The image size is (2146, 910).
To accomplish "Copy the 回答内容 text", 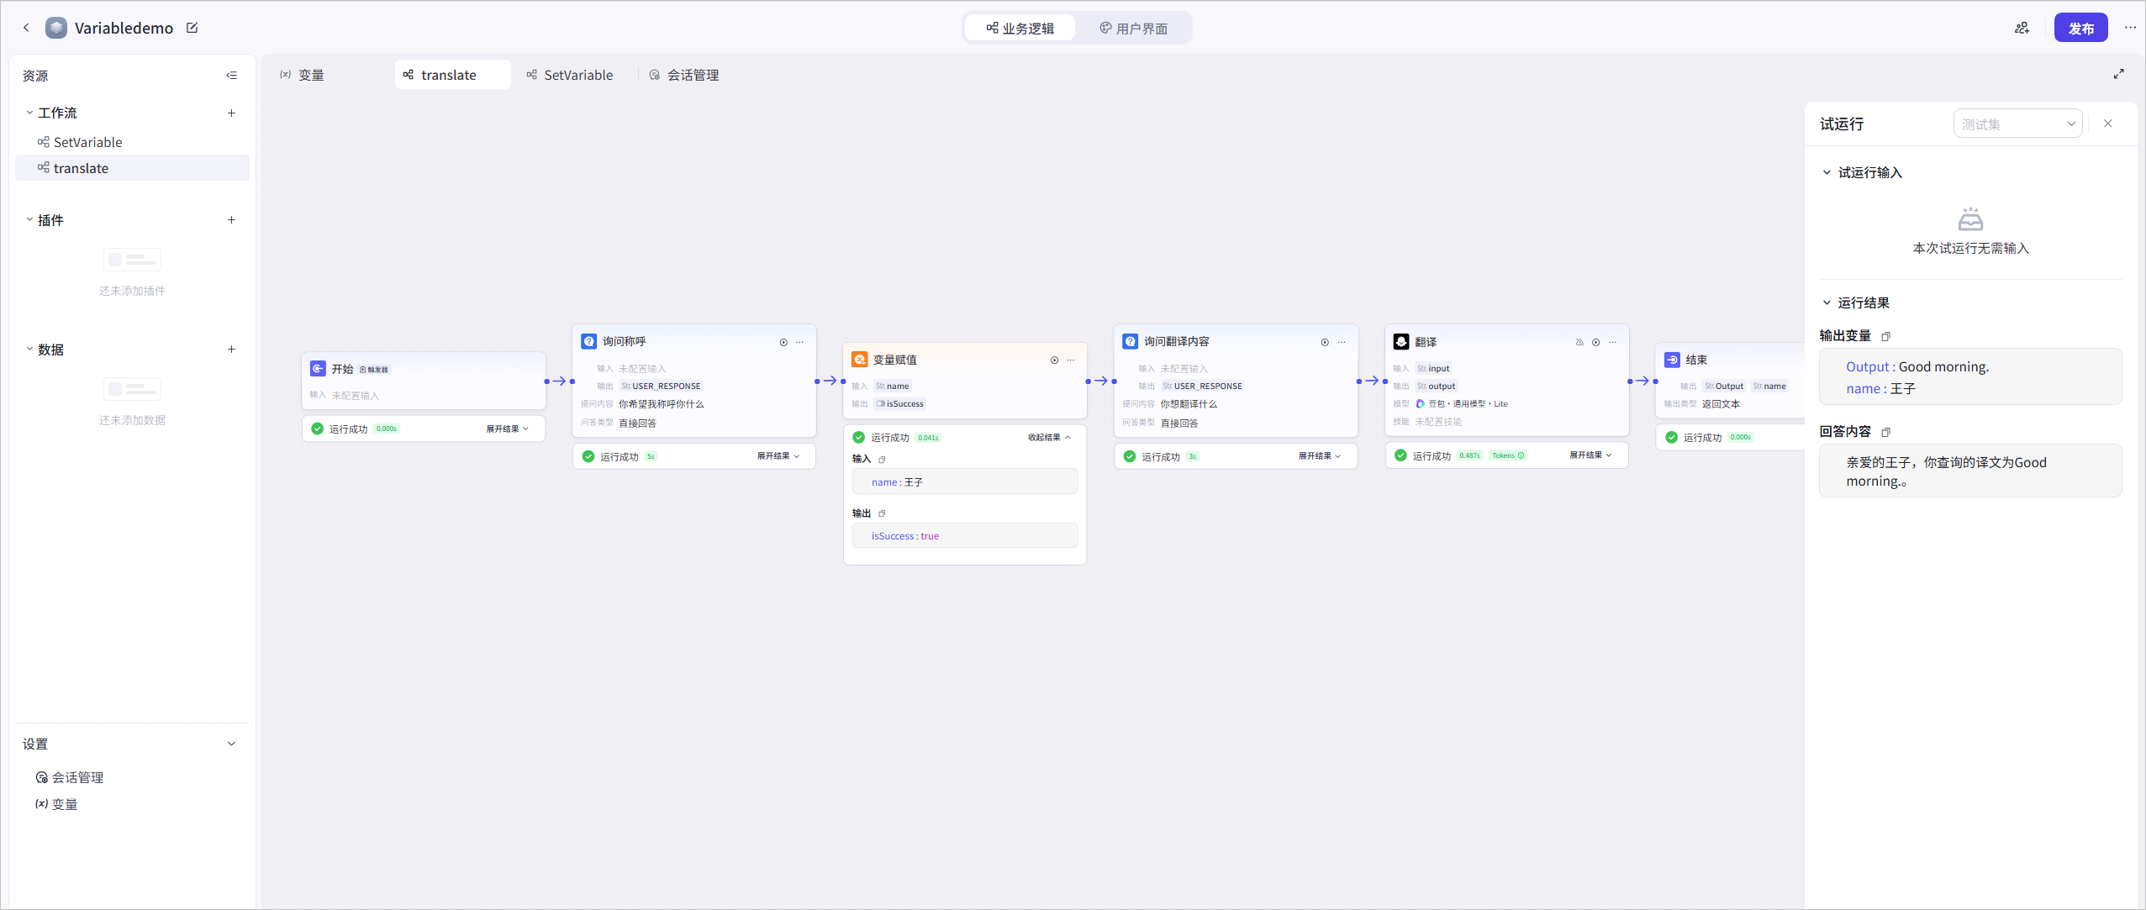I will [1885, 432].
